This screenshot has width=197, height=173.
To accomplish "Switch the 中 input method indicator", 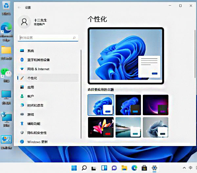I will click(190, 168).
